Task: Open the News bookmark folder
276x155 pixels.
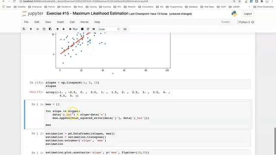Action: [x=78, y=7]
